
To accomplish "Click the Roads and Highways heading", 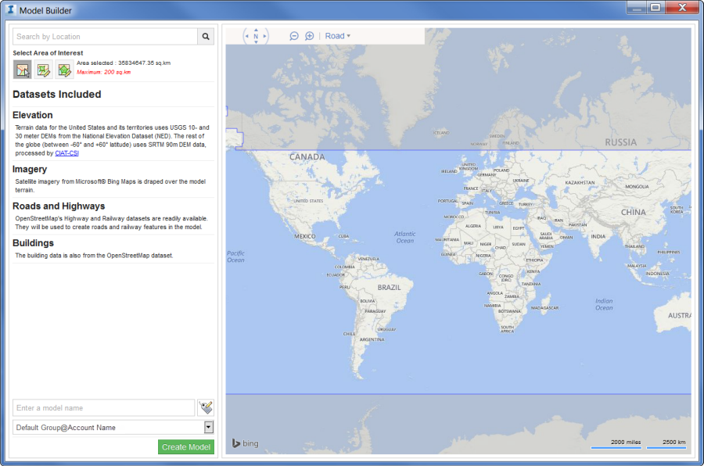I will click(59, 206).
